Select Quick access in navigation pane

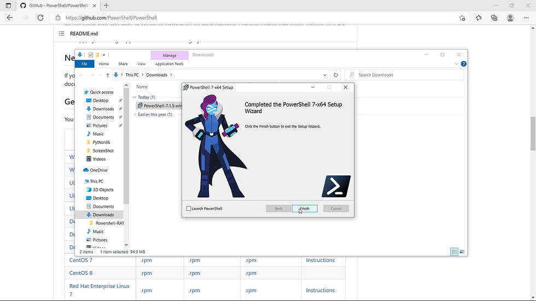pyautogui.click(x=102, y=92)
